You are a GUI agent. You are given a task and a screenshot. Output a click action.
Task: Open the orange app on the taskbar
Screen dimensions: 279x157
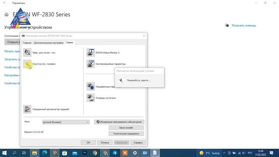coord(125,153)
